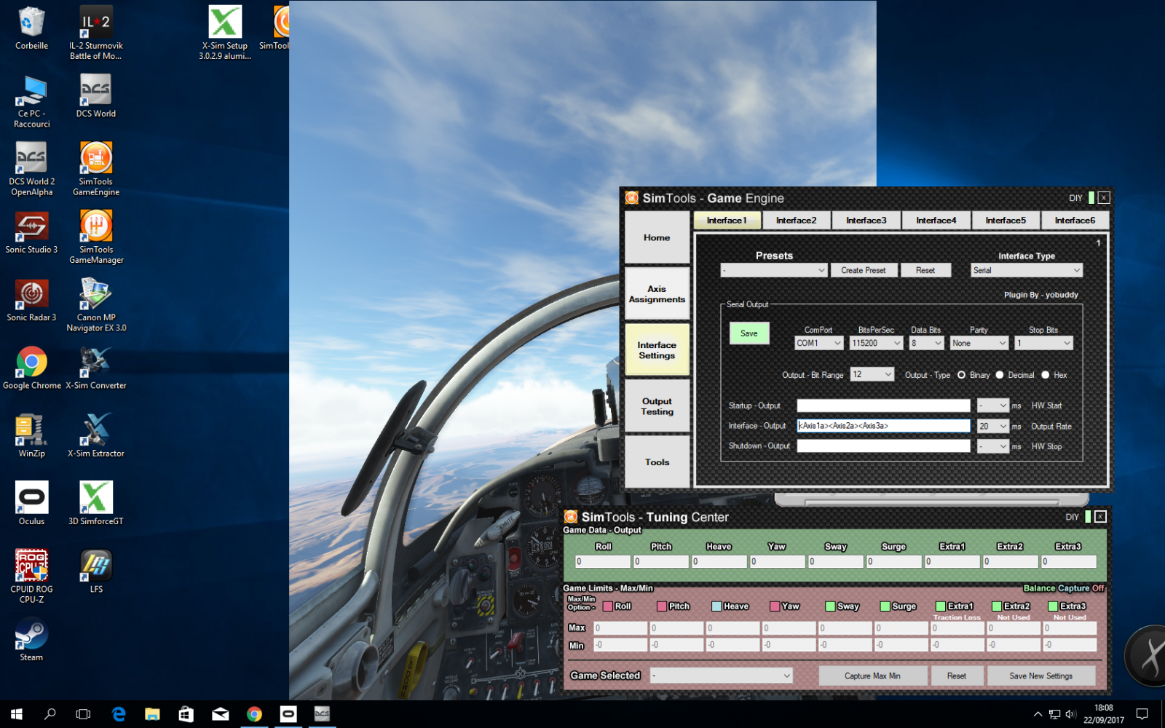Click the Chrome icon in the taskbar

(254, 714)
